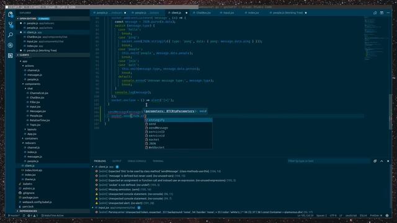Open the Source Control view icon
The image size is (397, 223).
pyautogui.click(x=11, y=25)
